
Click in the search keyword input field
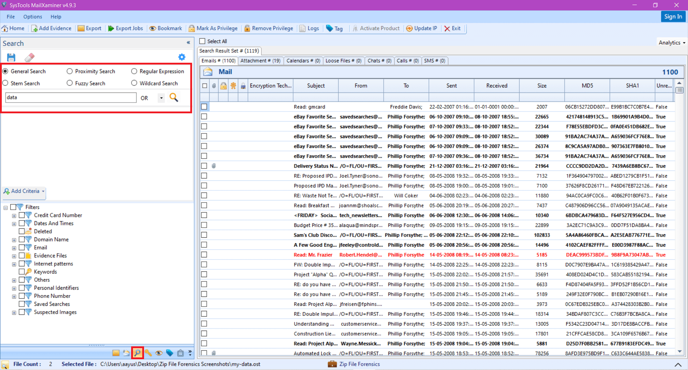coord(70,97)
